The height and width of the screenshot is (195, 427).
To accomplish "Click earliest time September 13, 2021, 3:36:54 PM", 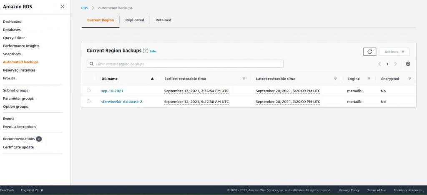I will pos(196,91).
